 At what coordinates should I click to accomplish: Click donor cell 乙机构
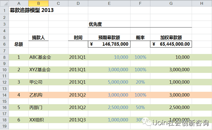coord(36,95)
